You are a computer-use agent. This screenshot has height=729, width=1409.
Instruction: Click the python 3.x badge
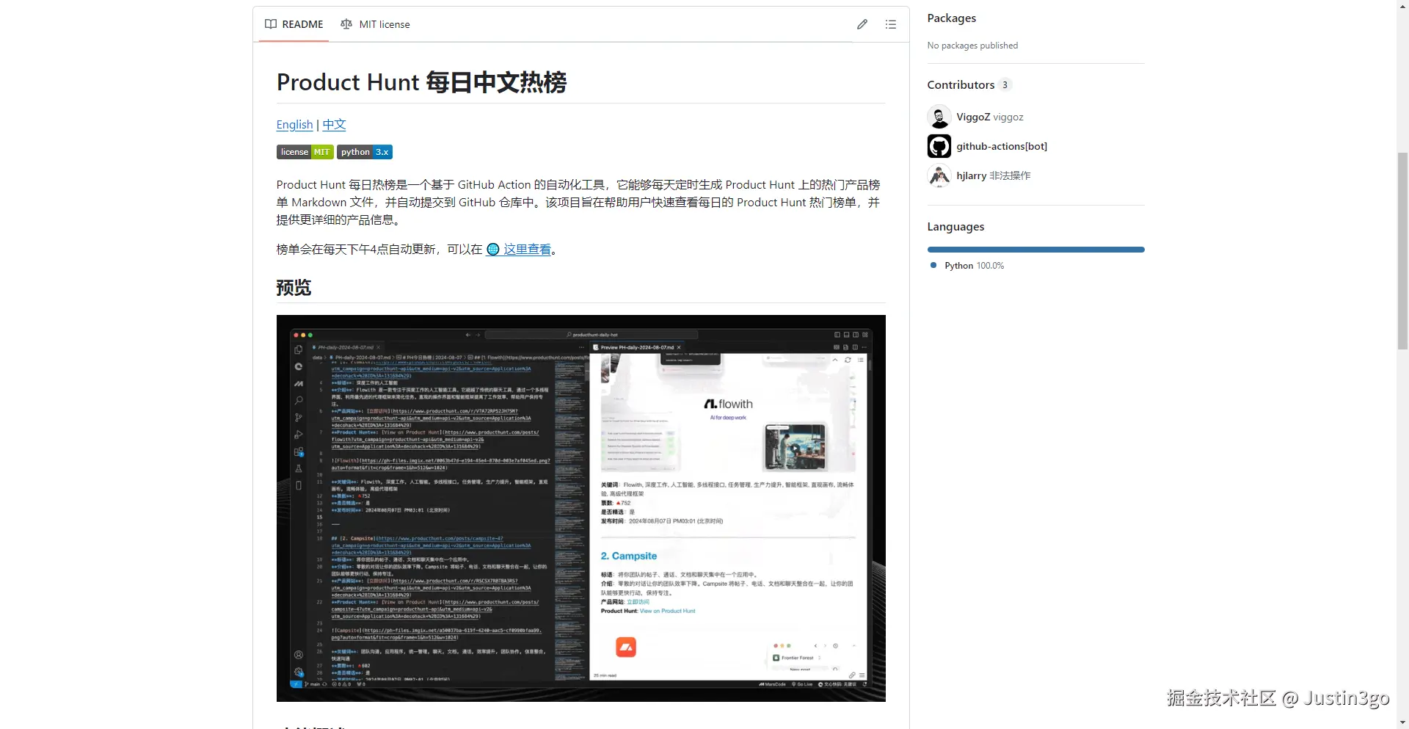(x=365, y=152)
